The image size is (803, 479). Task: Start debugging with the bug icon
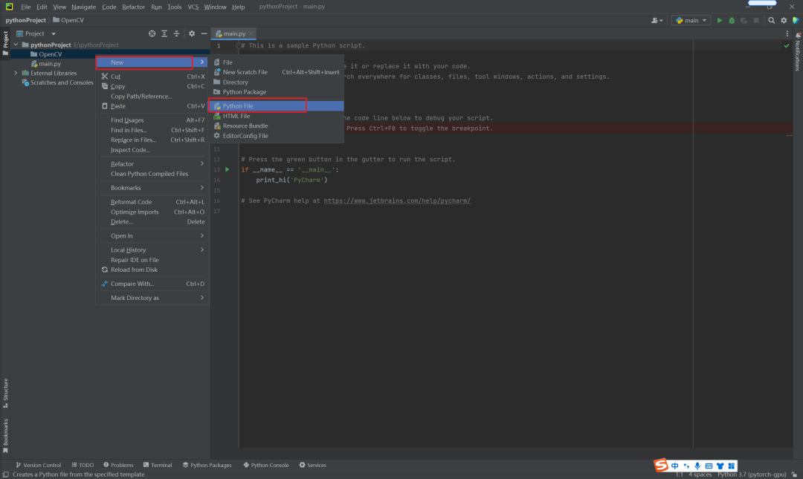pyautogui.click(x=732, y=21)
